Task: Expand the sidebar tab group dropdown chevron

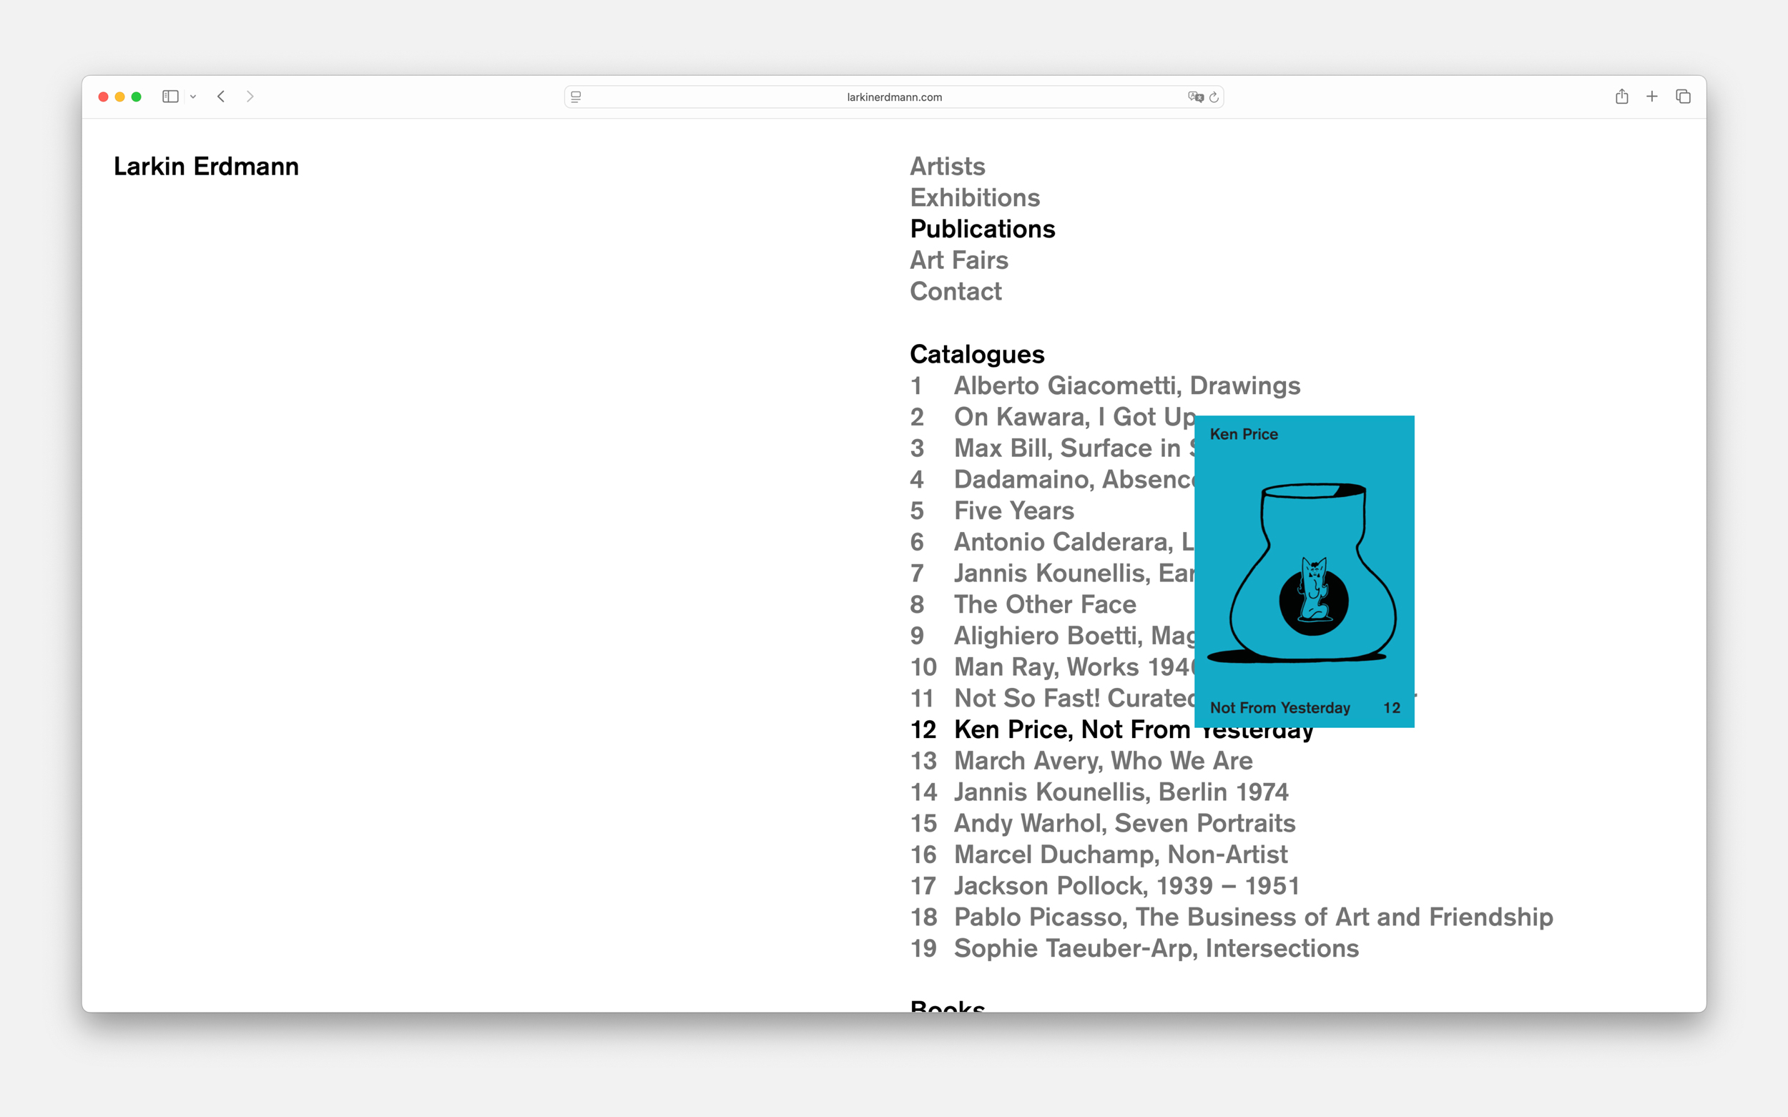Action: 193,97
